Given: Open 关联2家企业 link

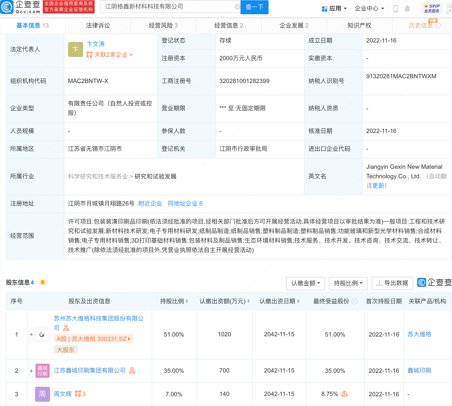Looking at the screenshot, I should point(110,54).
